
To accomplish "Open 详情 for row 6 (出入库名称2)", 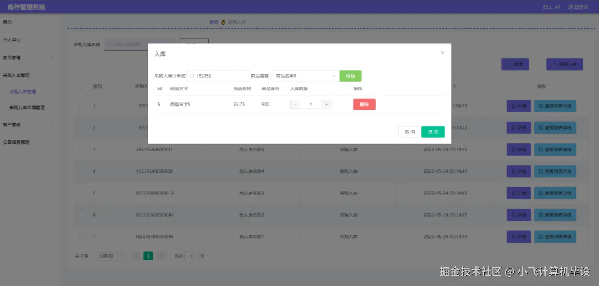I will pos(519,215).
